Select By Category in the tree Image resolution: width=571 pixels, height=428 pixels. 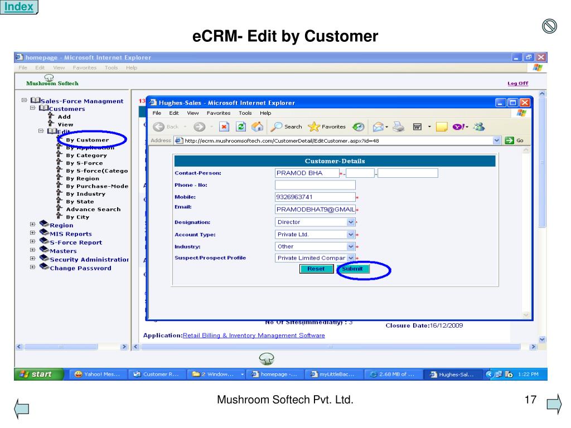tap(86, 155)
